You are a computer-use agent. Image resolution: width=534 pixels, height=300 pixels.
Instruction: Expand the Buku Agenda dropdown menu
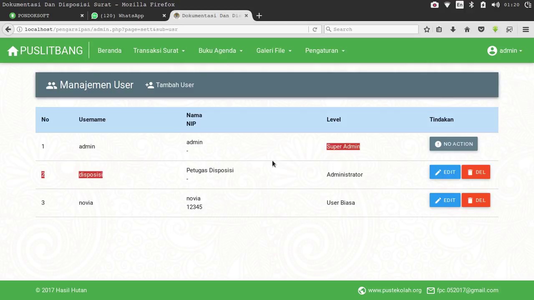click(x=220, y=51)
